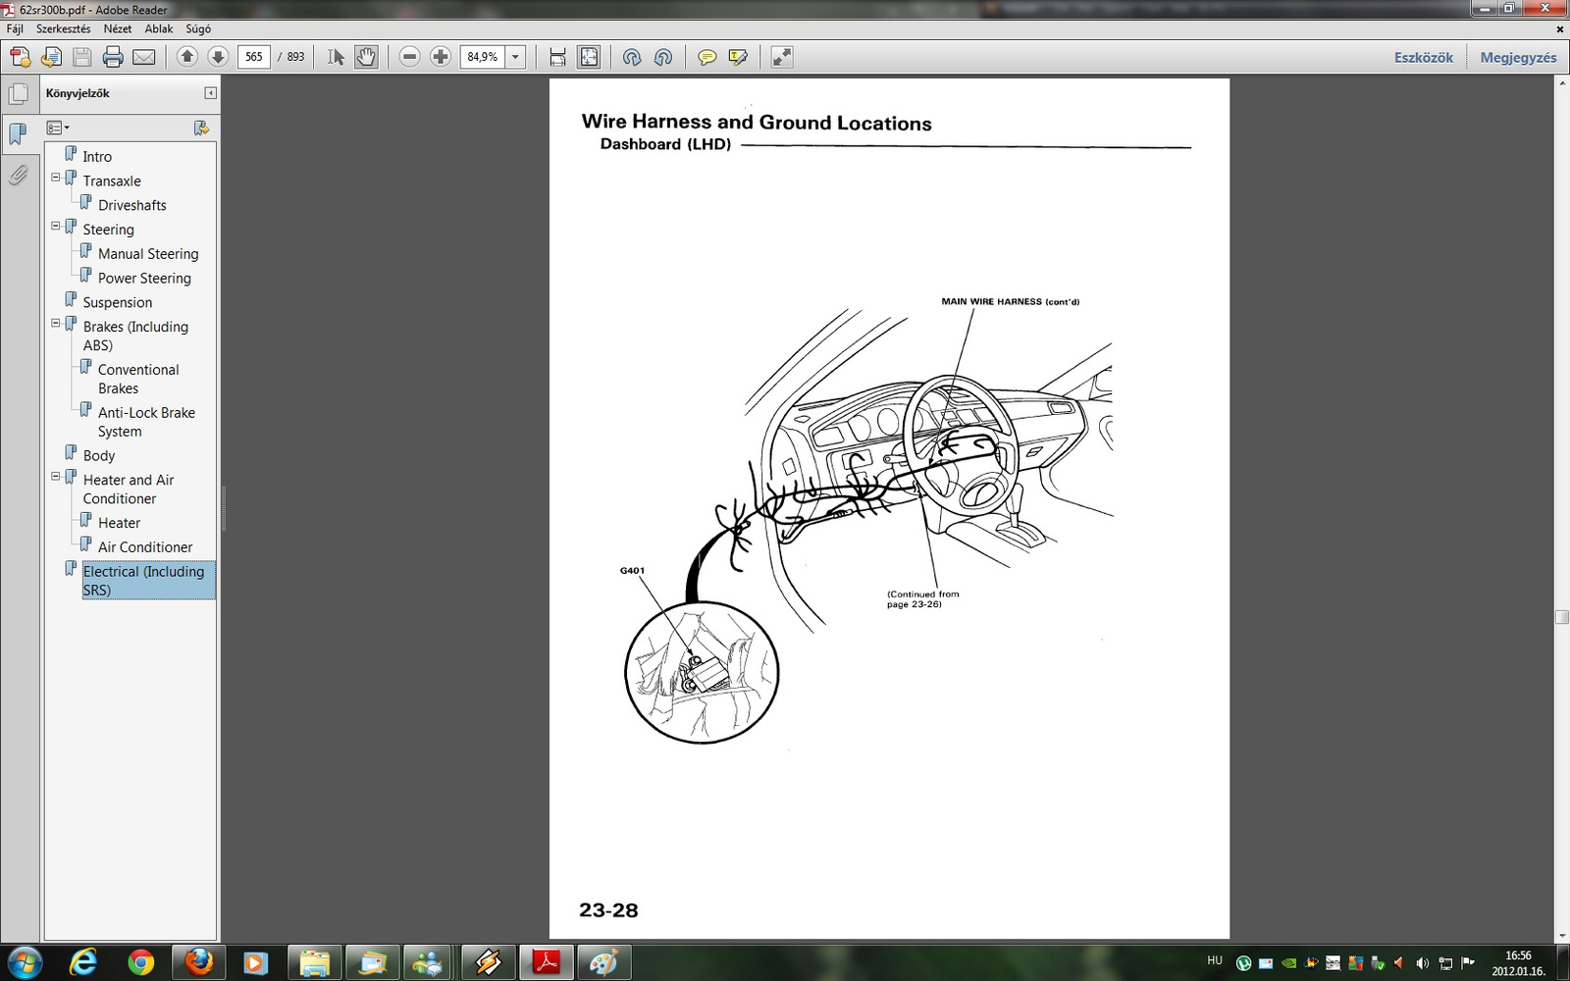Open the volume speaker tray icon

[x=1422, y=963]
